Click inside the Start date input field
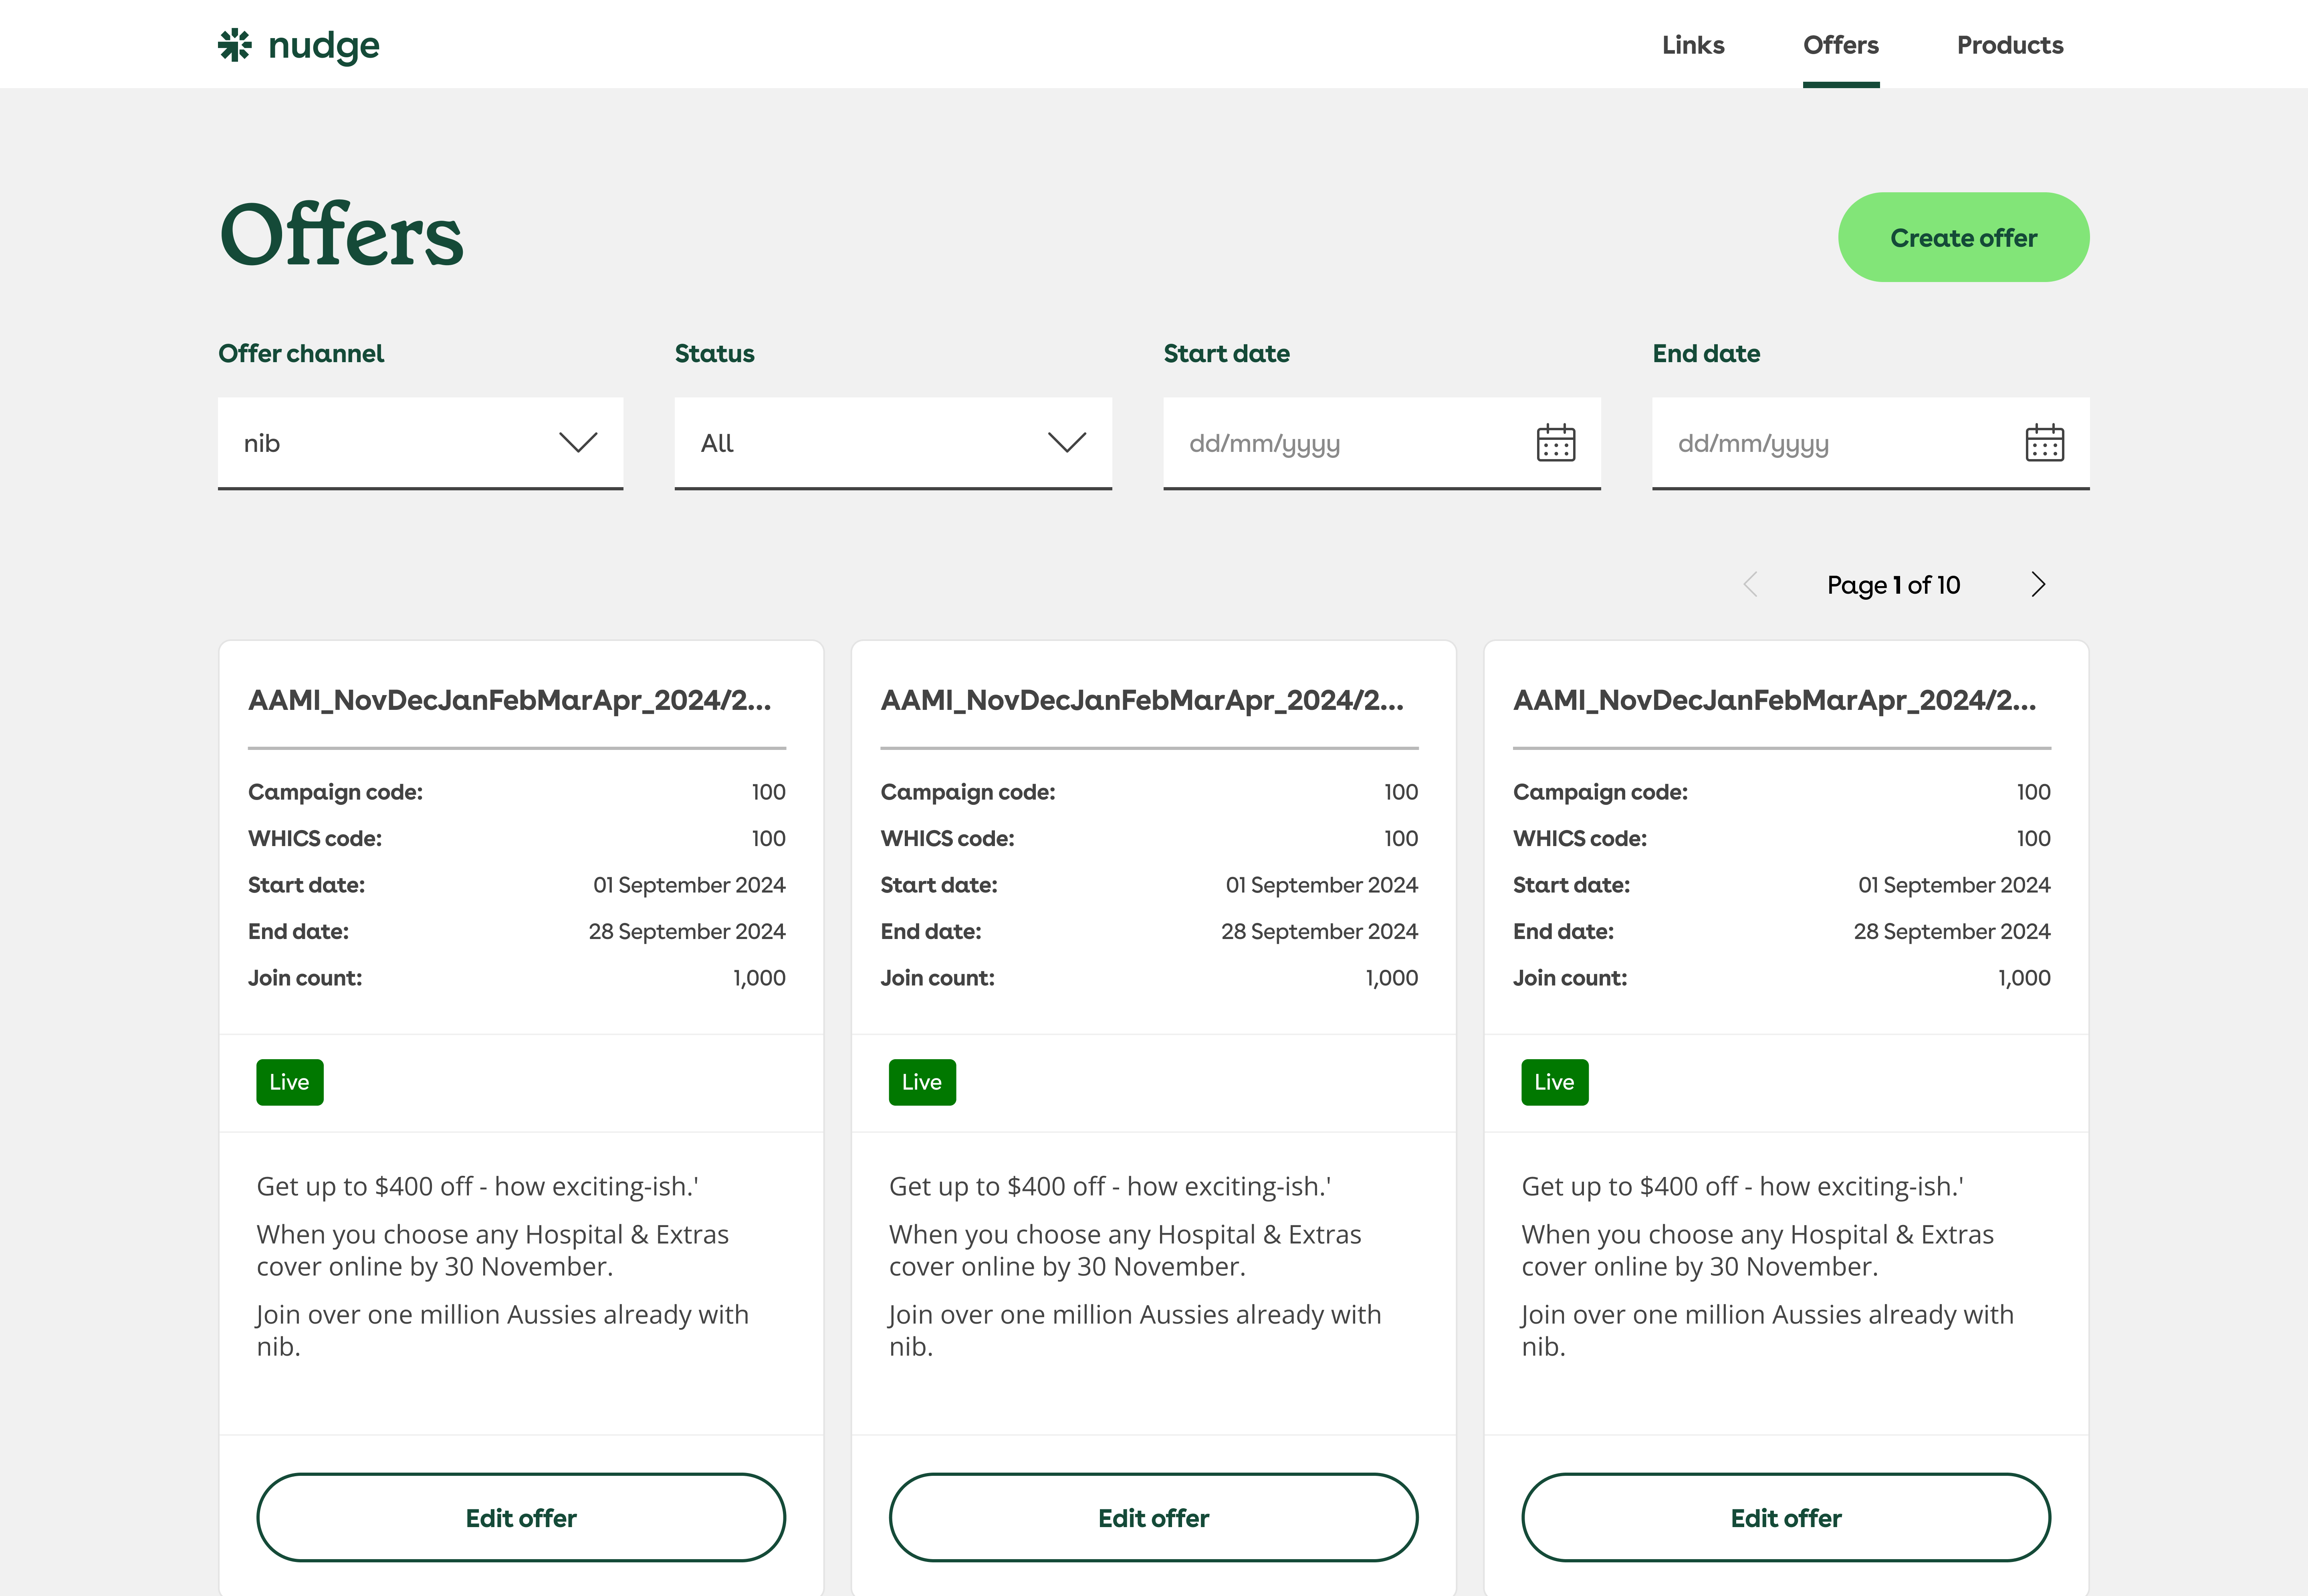The width and height of the screenshot is (2308, 1596). pos(1330,443)
